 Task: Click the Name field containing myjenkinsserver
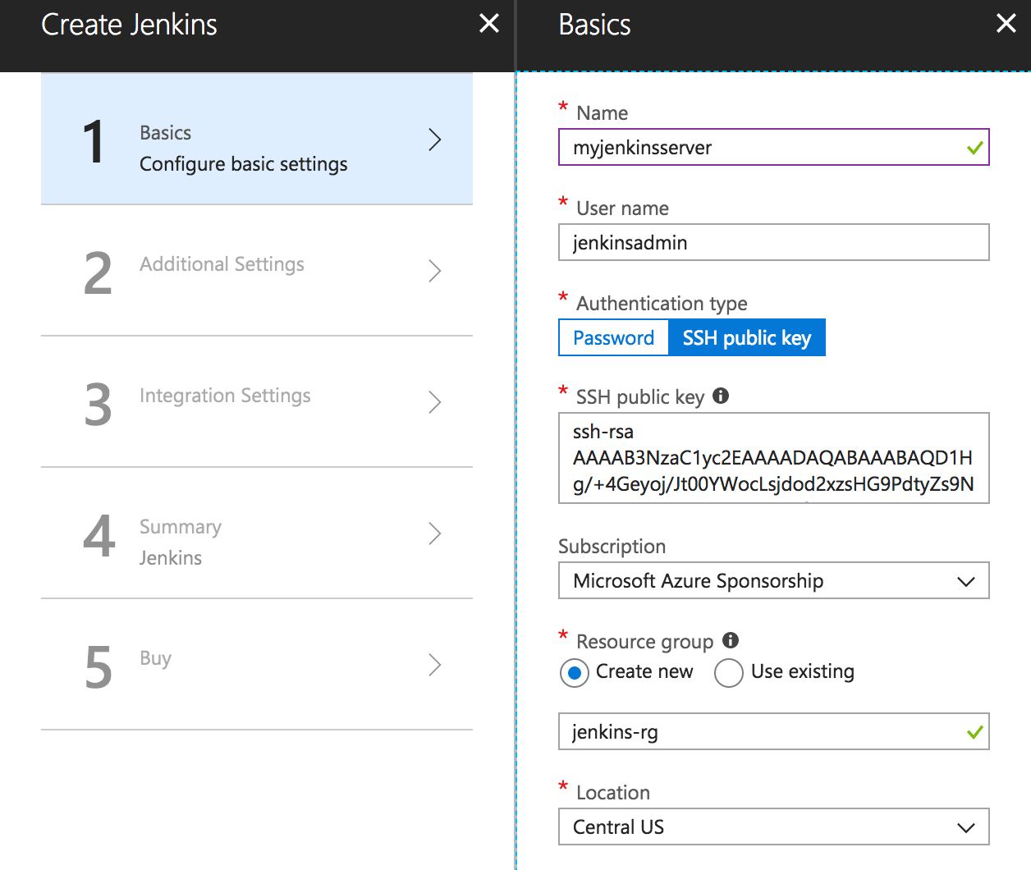773,147
